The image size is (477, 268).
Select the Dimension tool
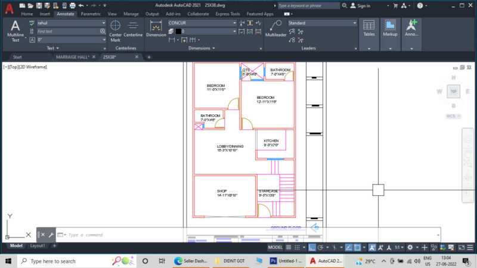pos(156,29)
